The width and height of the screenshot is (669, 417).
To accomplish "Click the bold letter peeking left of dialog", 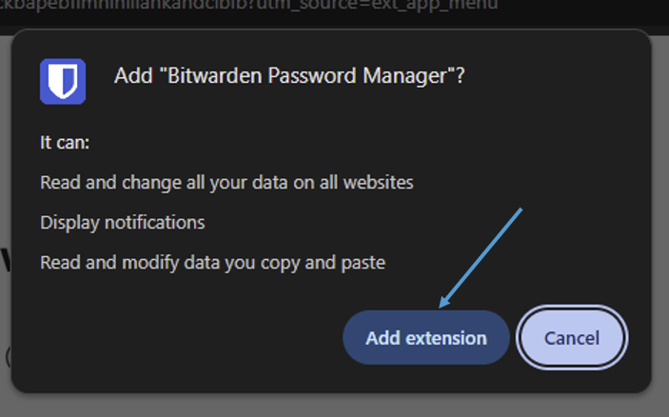I will 6,260.
